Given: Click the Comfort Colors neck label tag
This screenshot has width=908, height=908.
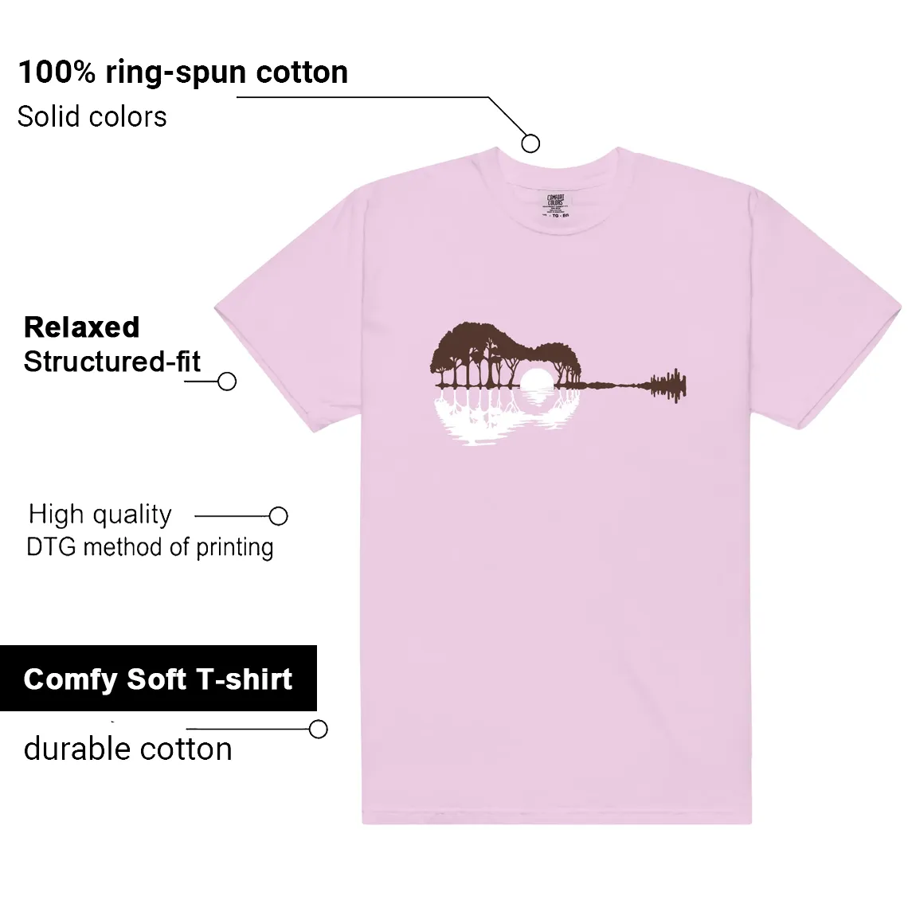Looking at the screenshot, I should click(x=556, y=205).
